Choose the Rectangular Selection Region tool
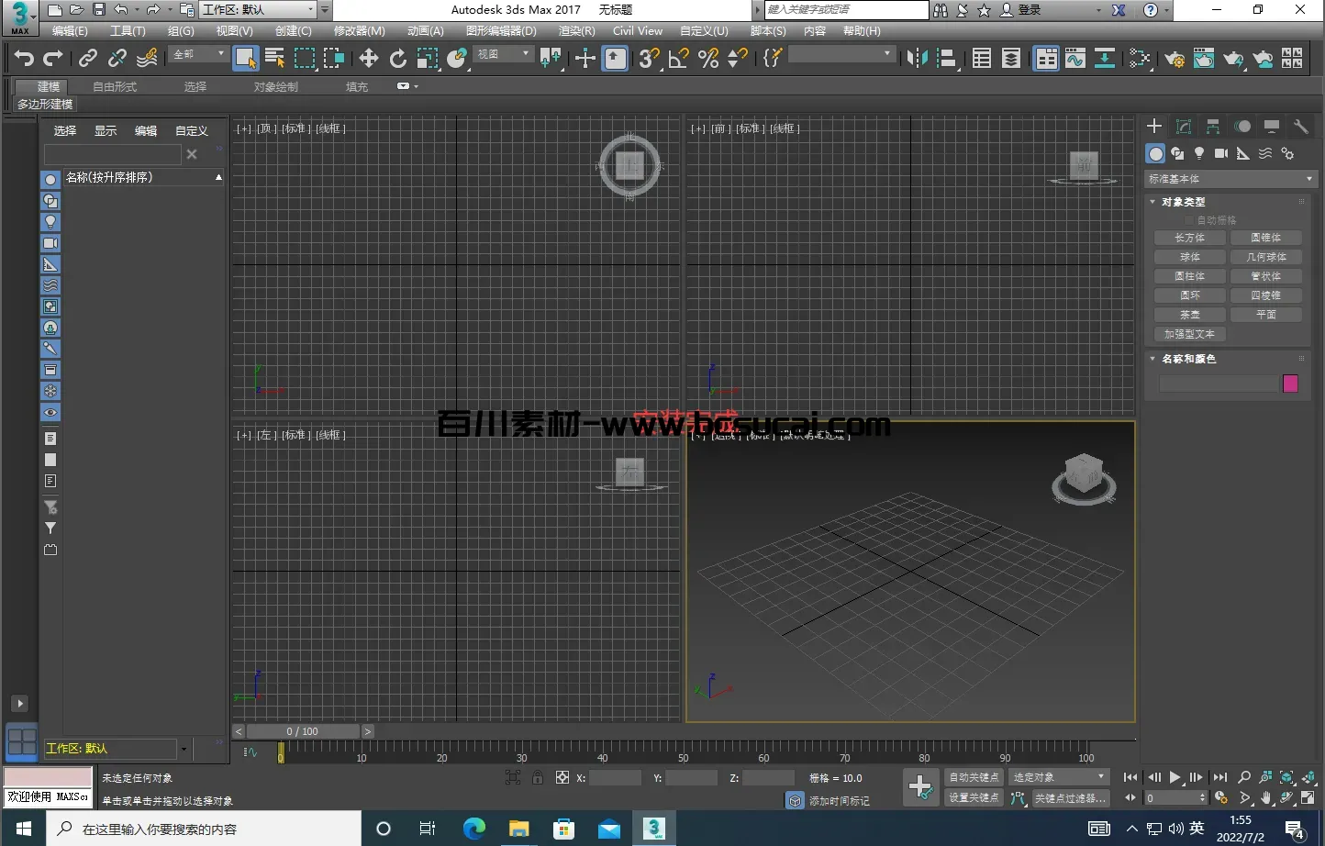The width and height of the screenshot is (1325, 846). click(305, 59)
